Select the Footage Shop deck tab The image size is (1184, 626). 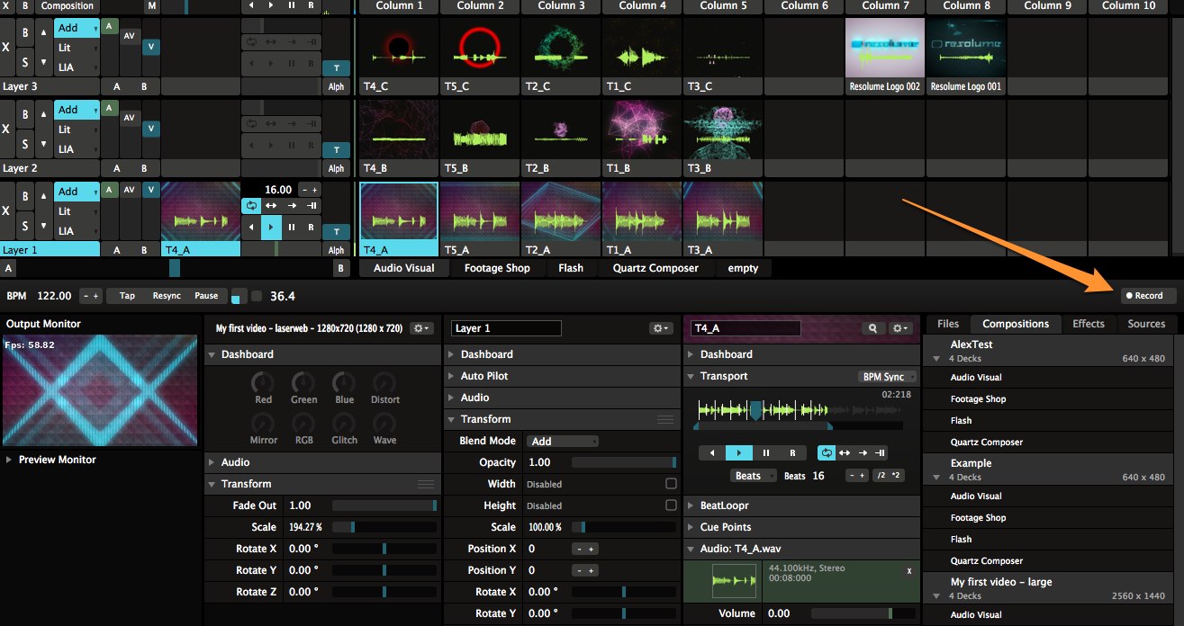pos(496,268)
